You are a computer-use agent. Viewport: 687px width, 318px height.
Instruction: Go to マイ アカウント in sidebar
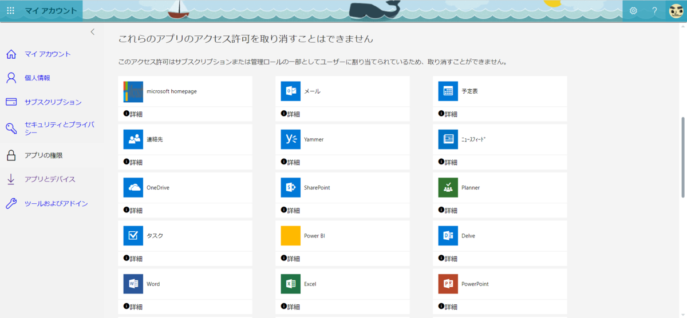(x=48, y=54)
